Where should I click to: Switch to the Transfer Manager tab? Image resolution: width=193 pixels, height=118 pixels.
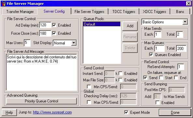(20, 12)
